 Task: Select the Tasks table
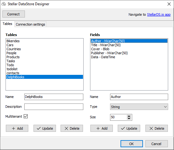[x=45, y=61]
